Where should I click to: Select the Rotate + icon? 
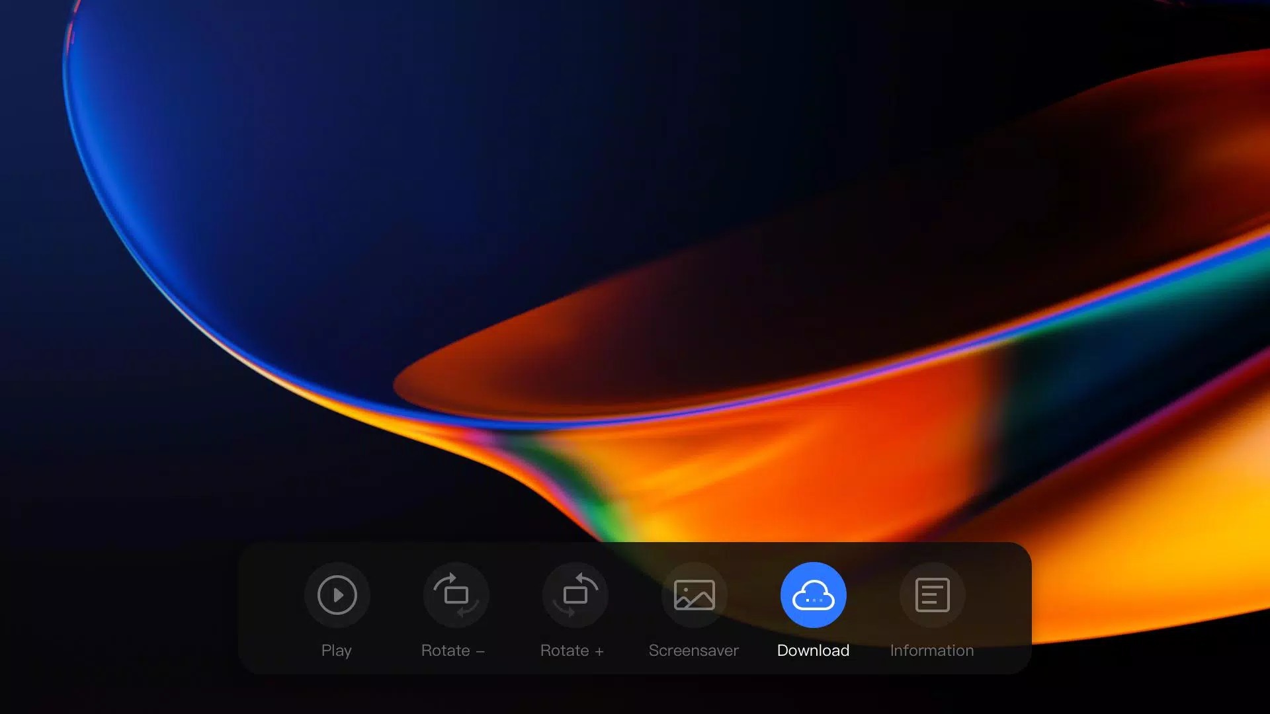[574, 594]
